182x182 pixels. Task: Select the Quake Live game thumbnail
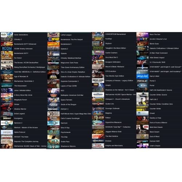click(98, 104)
